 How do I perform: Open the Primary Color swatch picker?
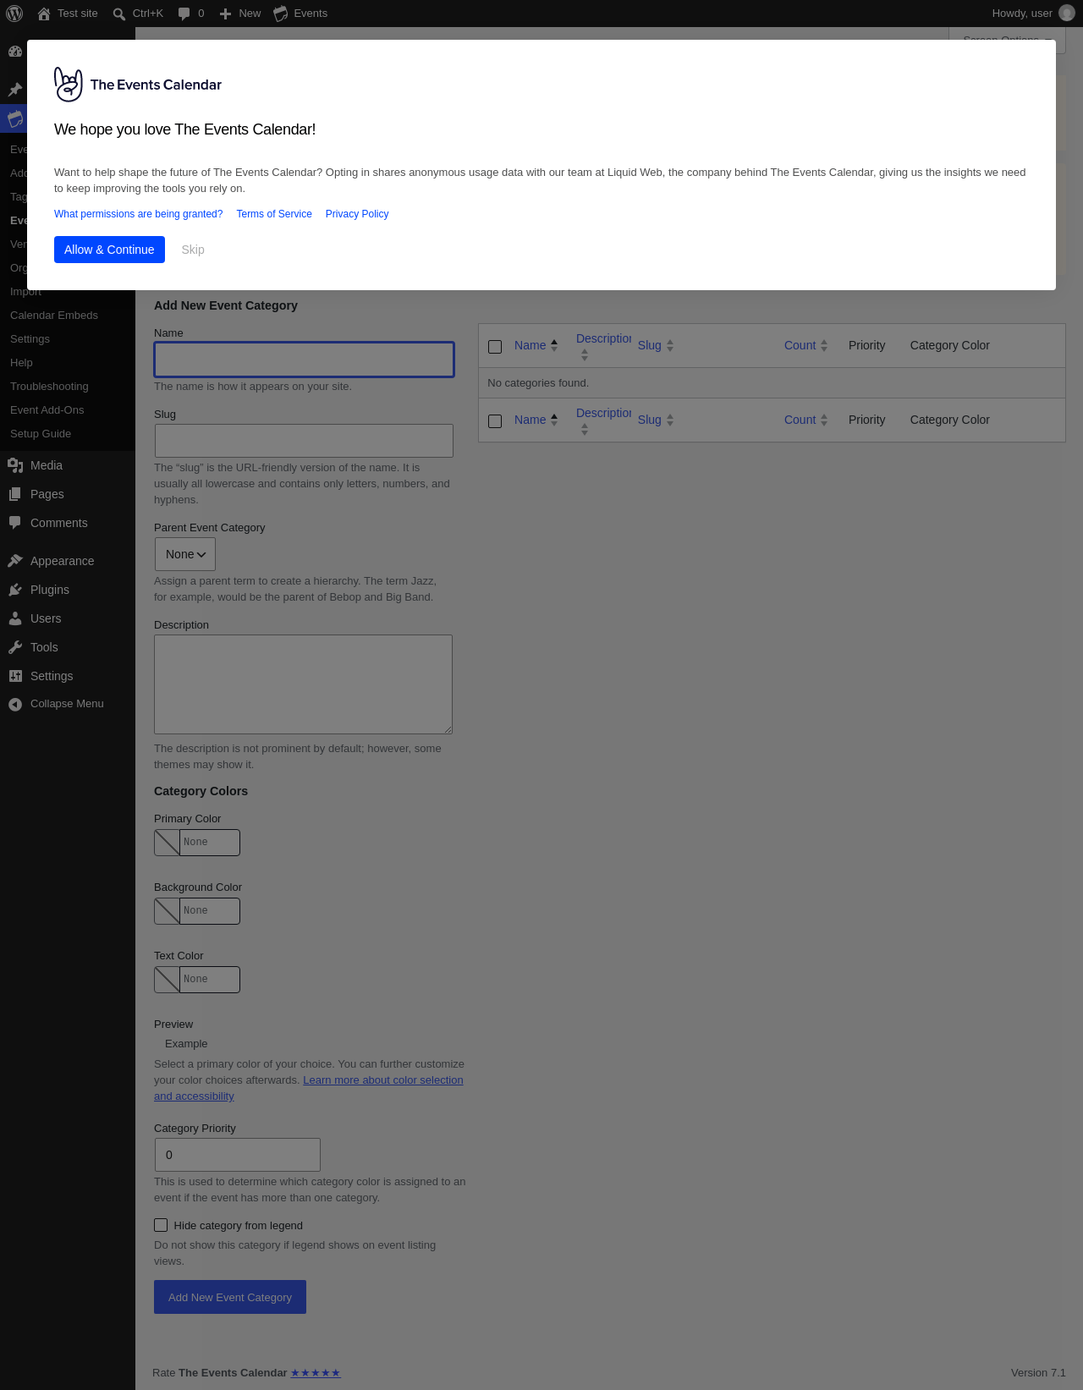click(x=168, y=843)
